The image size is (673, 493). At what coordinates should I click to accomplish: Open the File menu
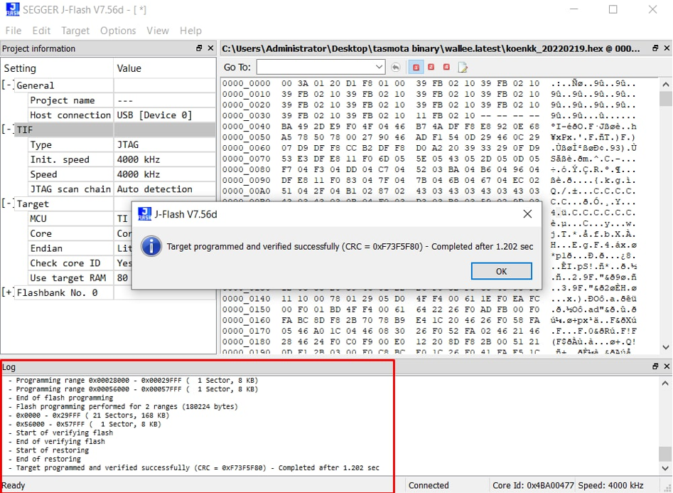click(14, 31)
